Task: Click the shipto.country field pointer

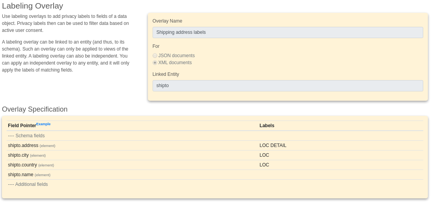Action: (x=23, y=165)
